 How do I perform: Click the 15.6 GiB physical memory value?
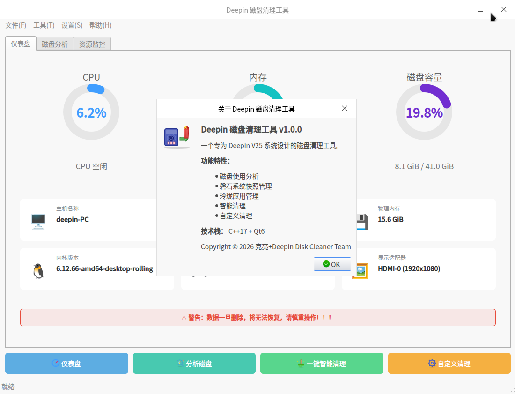[390, 219]
